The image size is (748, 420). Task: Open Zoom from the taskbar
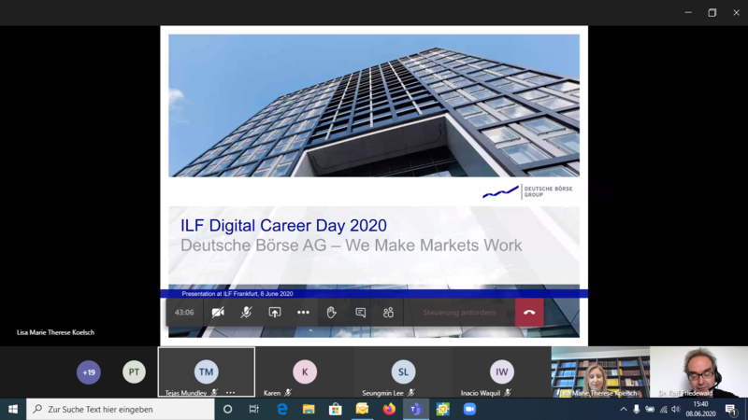469,409
